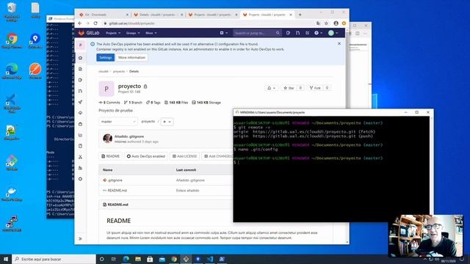Open Merge Requests in GitLab sidebar

pyautogui.click(x=80, y=91)
